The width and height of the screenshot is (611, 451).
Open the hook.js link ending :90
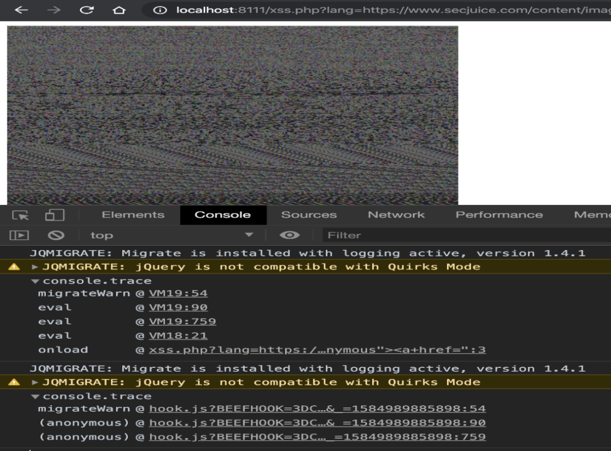point(317,423)
